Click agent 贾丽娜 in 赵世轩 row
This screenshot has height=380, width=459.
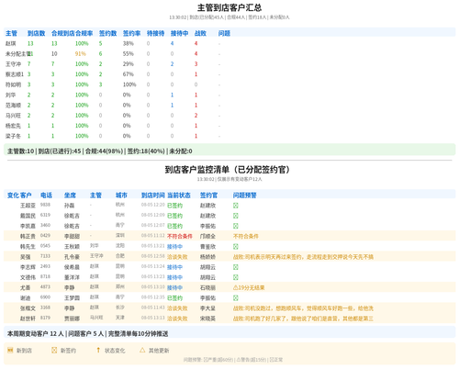point(72,319)
